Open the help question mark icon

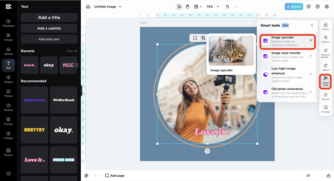pos(318,7)
